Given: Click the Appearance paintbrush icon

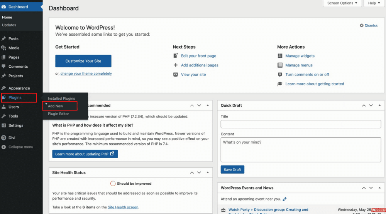Looking at the screenshot, I should (4, 88).
